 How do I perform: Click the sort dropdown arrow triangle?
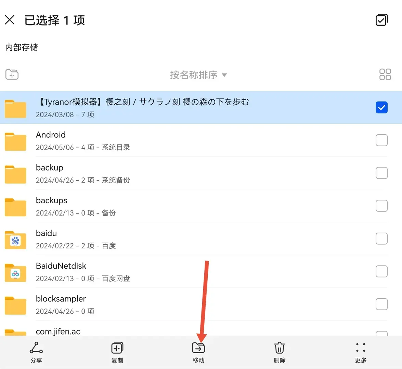click(224, 75)
